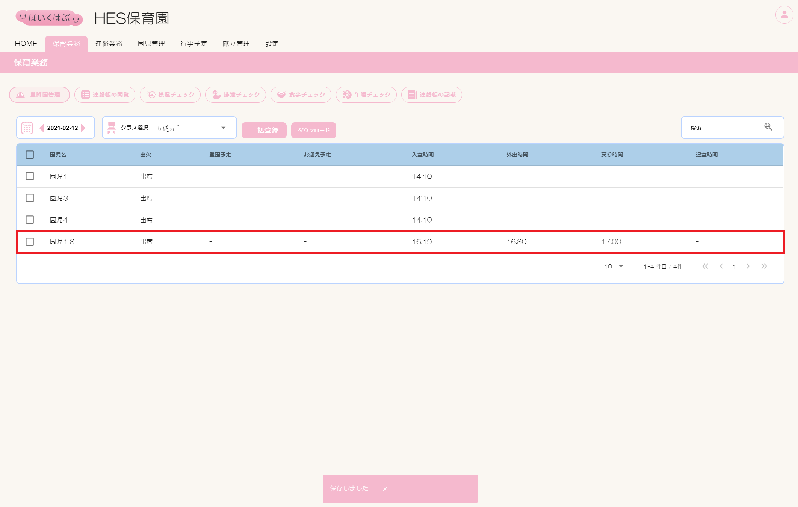Click the name 園児4
Screen dimensions: 798x507
click(59, 220)
